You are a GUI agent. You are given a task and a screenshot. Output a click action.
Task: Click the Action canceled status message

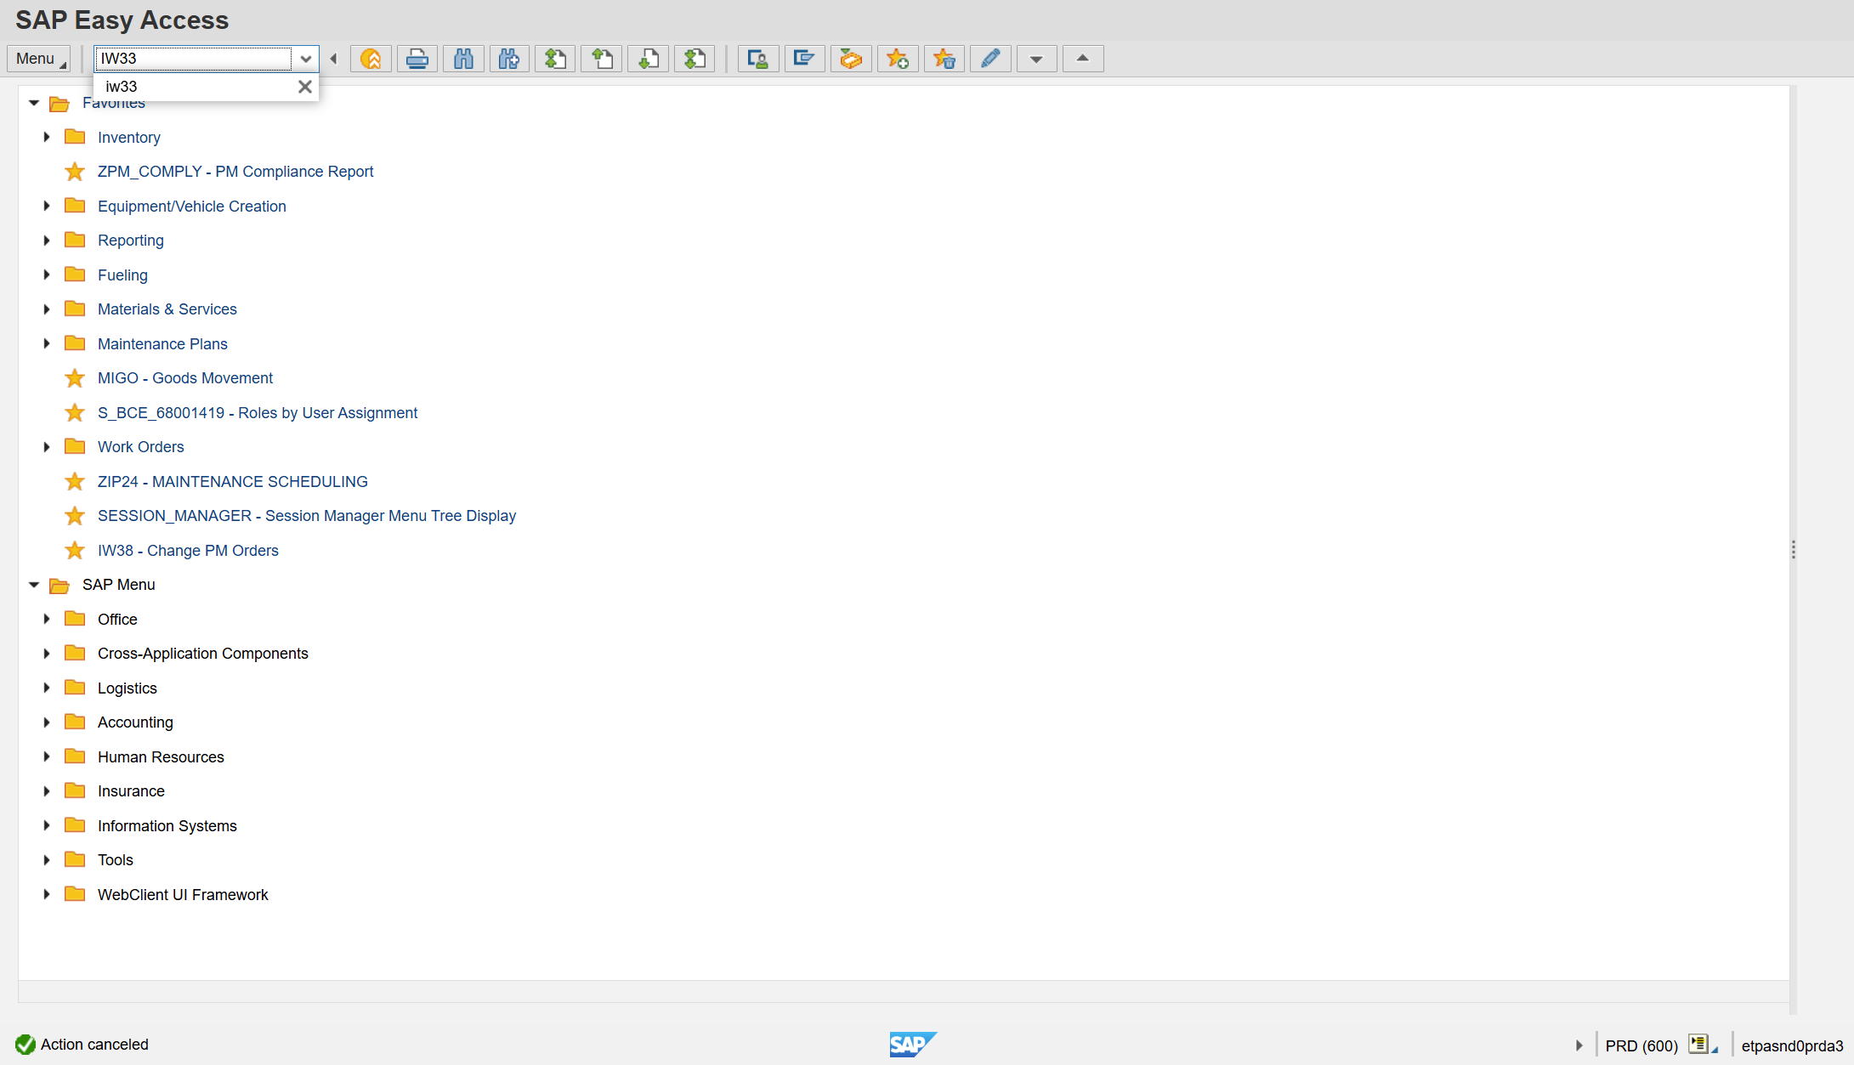[94, 1045]
